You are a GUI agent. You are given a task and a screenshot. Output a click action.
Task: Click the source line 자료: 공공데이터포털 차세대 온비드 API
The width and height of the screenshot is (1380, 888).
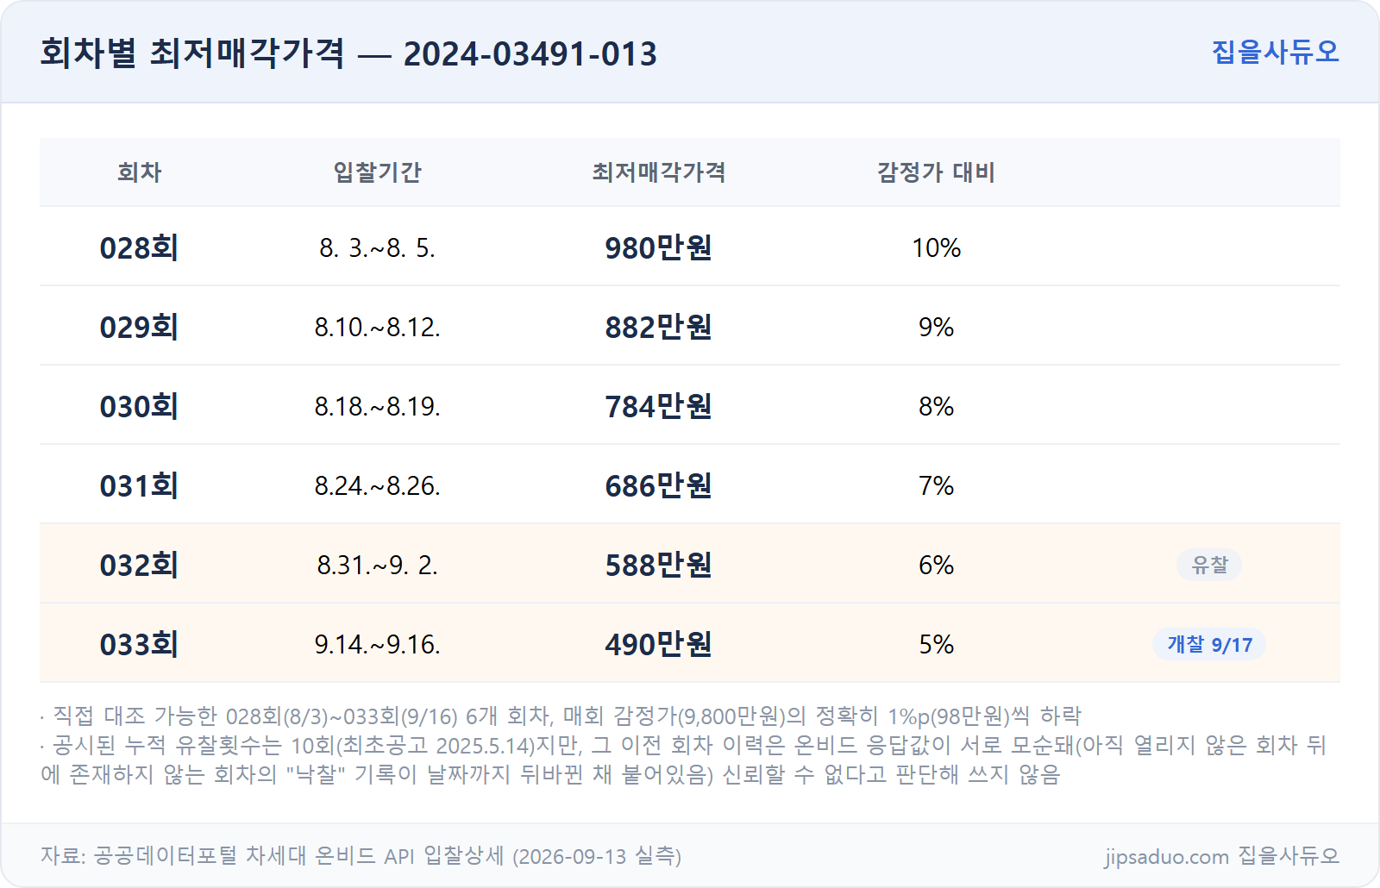[361, 856]
